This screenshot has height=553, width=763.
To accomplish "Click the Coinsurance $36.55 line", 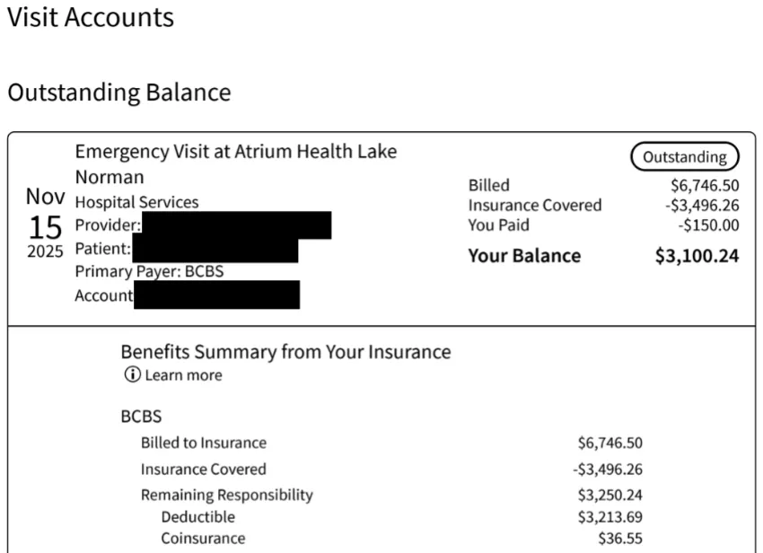I will point(401,538).
